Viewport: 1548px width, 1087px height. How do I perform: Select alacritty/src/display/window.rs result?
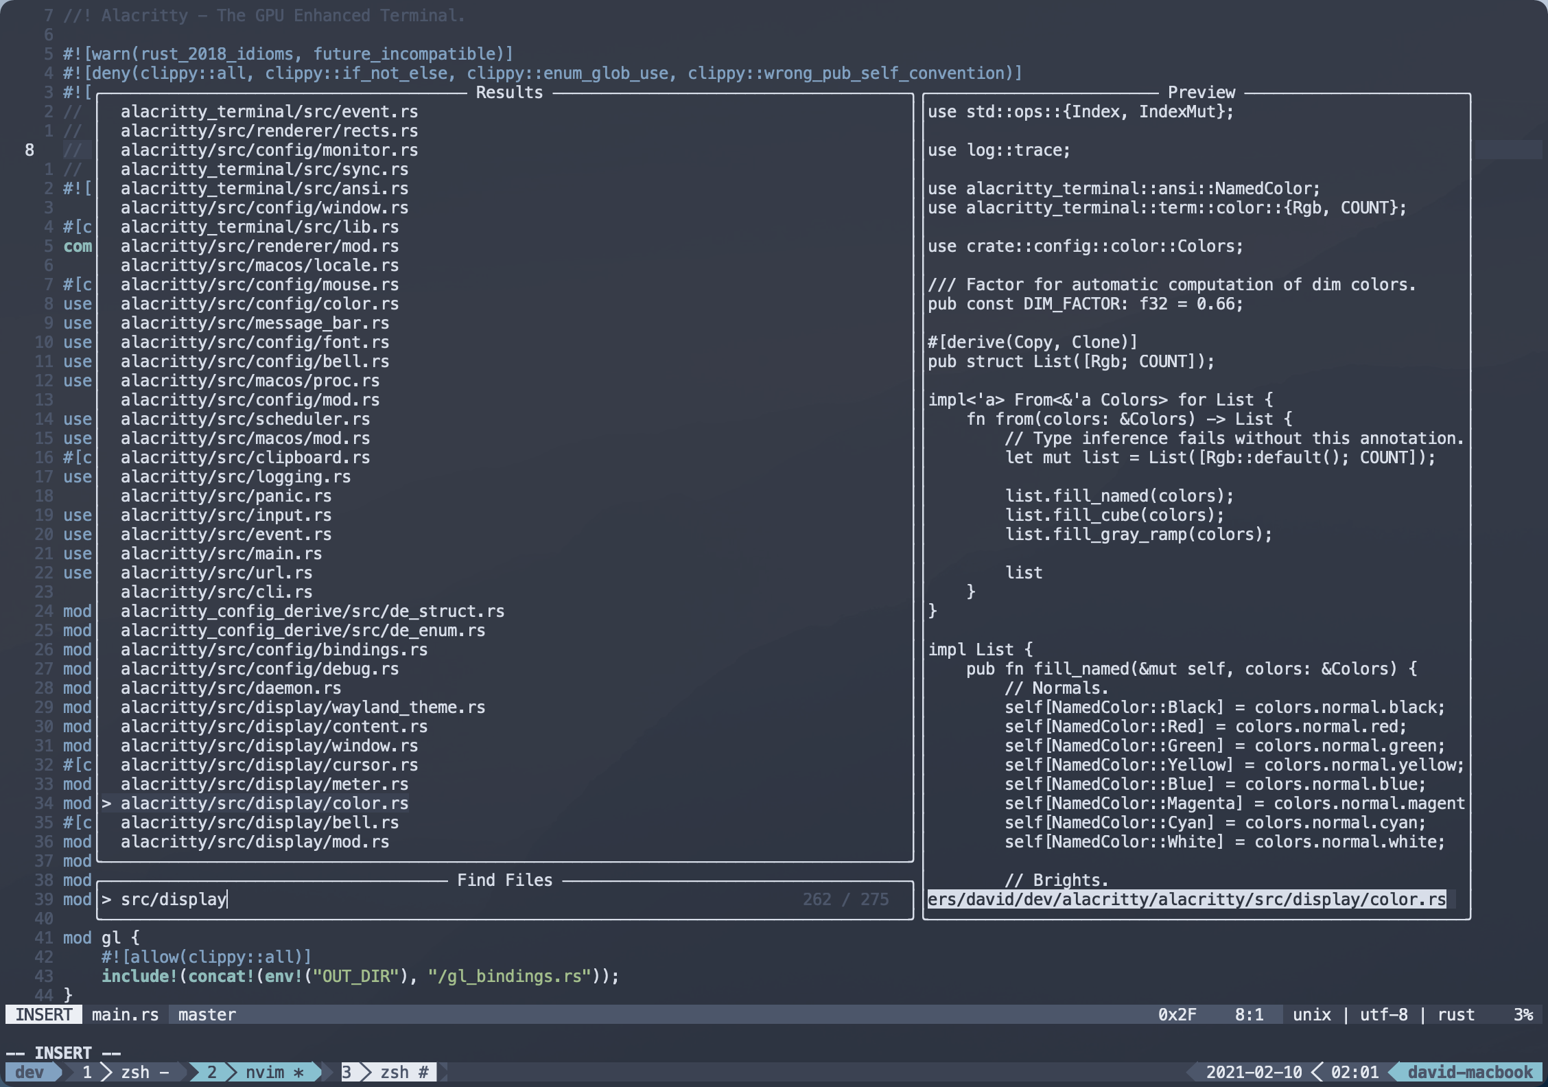(x=269, y=746)
